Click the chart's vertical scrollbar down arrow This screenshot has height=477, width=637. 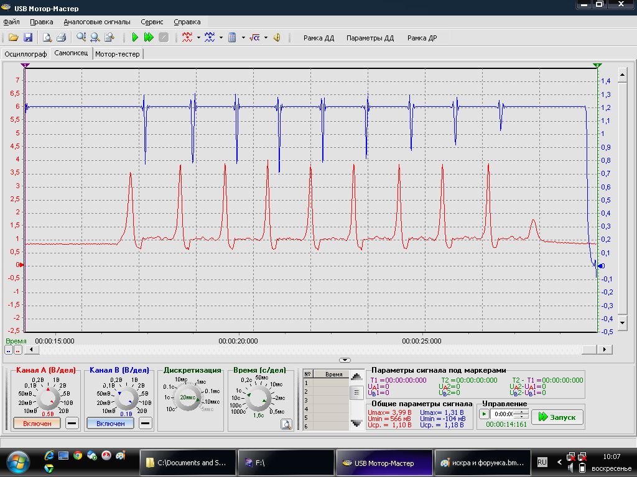(622, 323)
